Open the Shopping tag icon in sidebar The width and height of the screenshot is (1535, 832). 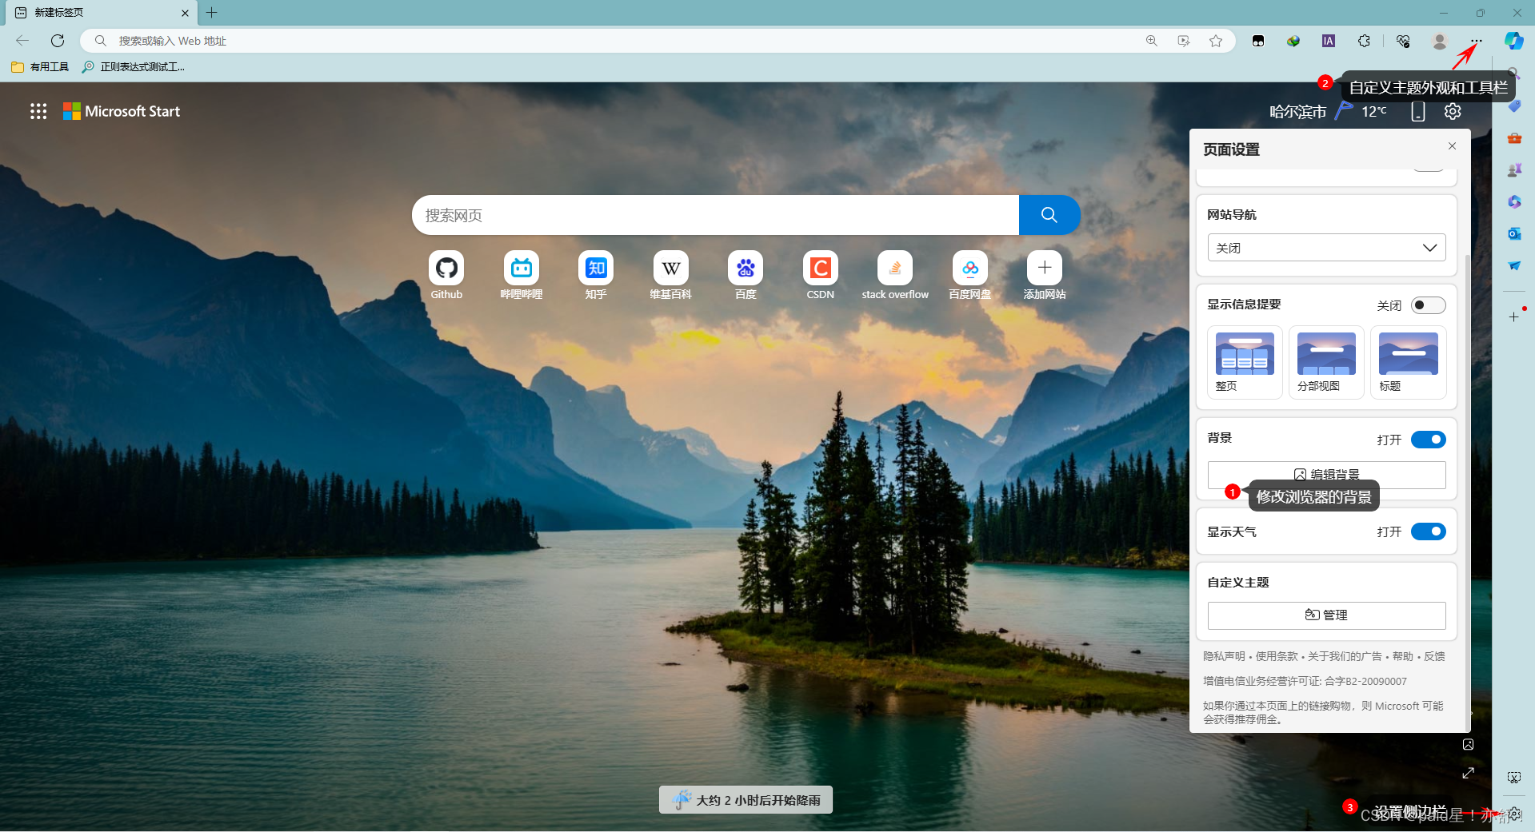pos(1514,106)
